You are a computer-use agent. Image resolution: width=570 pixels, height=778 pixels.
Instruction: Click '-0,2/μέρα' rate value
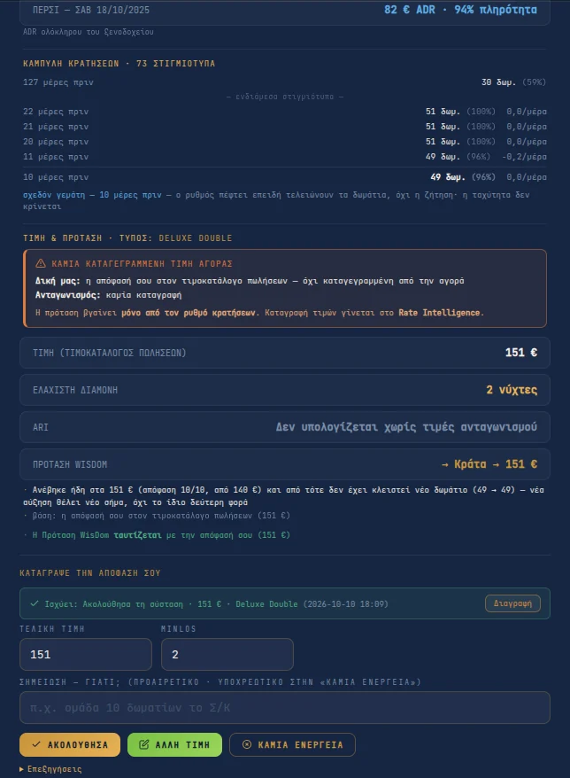tap(524, 156)
